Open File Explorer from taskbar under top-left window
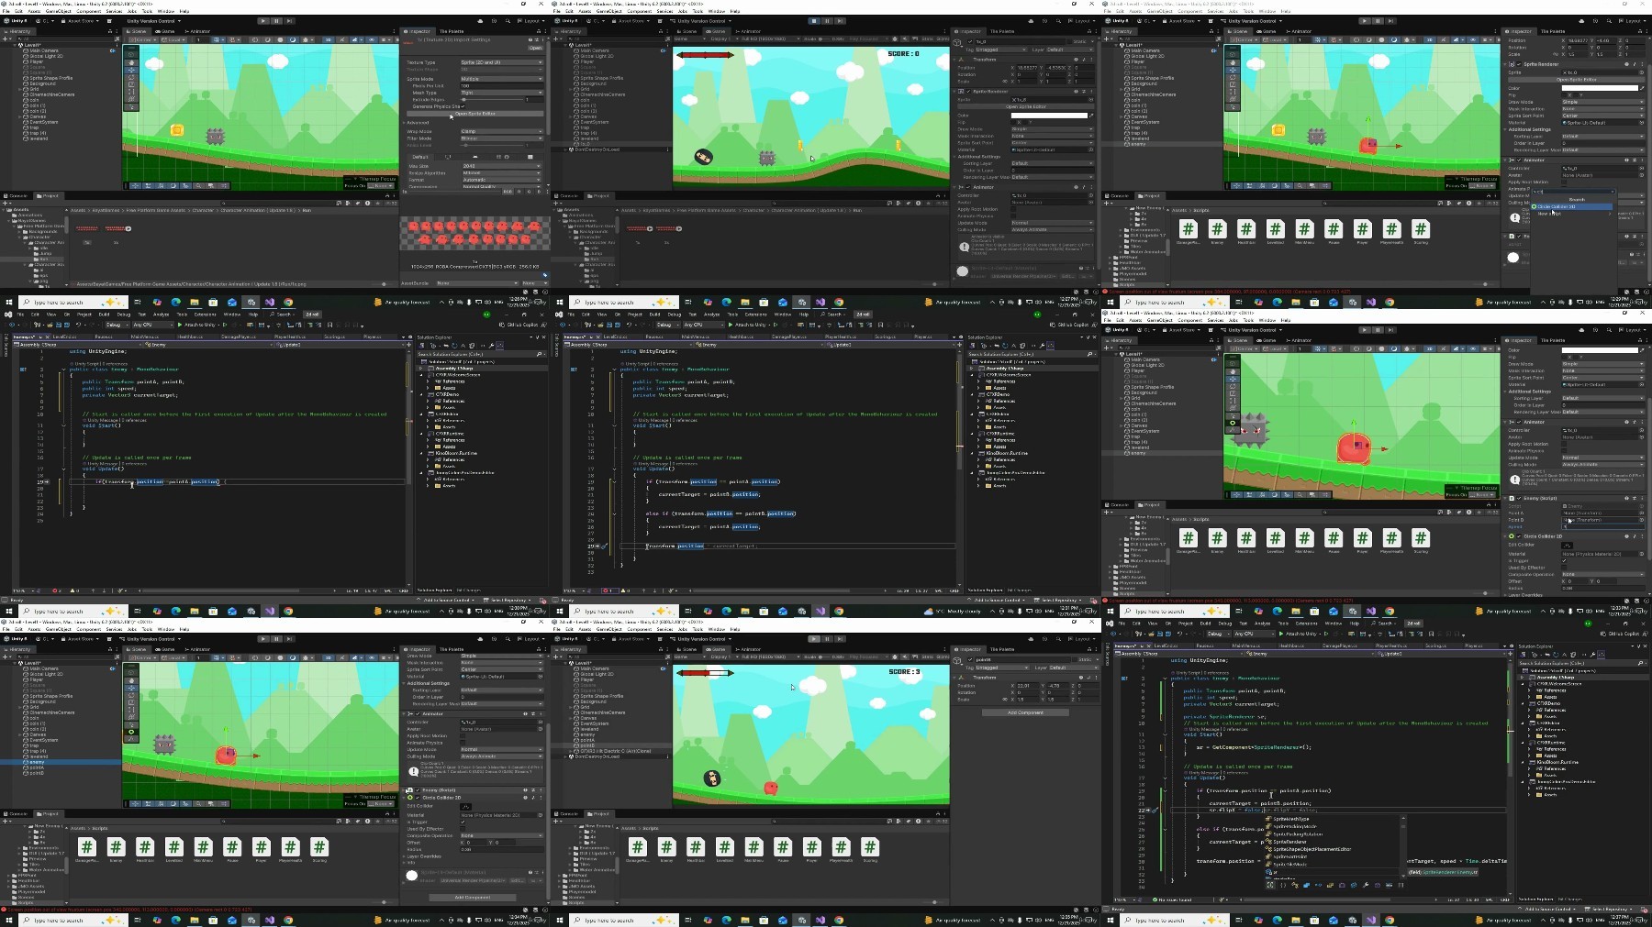Image resolution: width=1652 pixels, height=927 pixels. (x=195, y=302)
